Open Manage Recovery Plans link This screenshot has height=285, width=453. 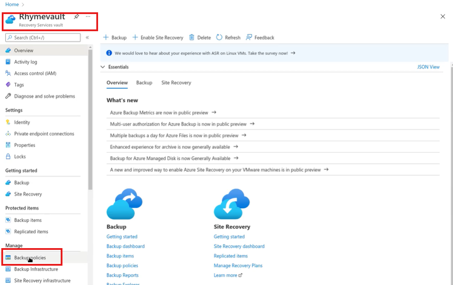tap(238, 266)
